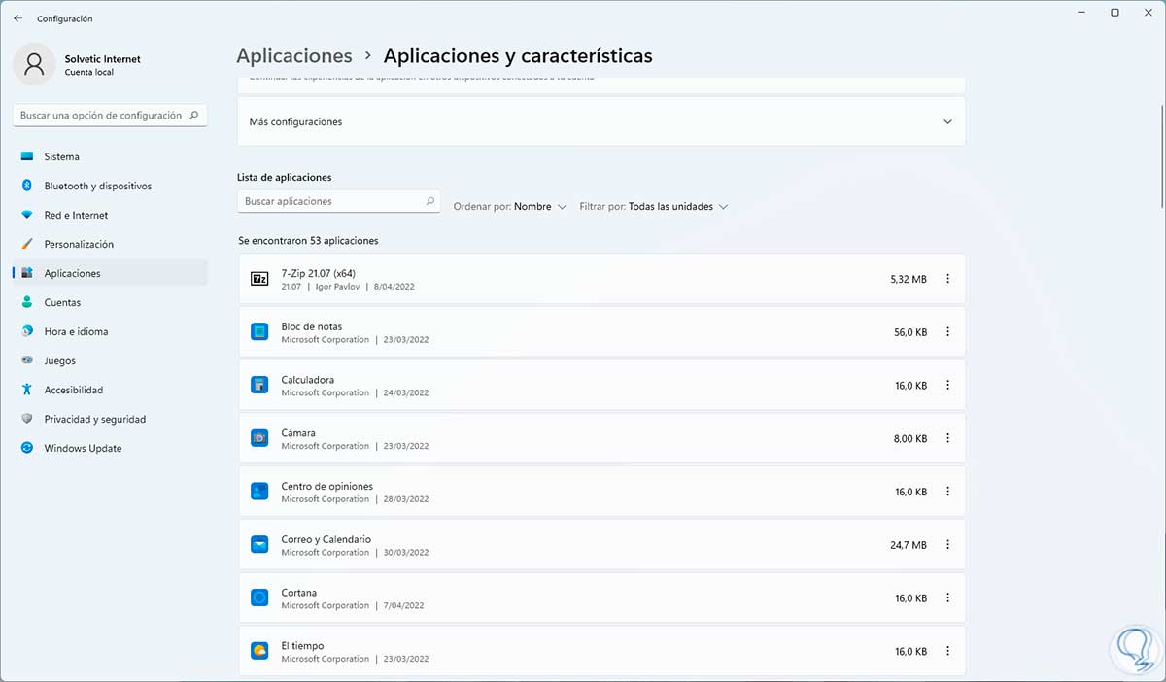Screen dimensions: 1166x682
Task: Click the Bloc de notas name text
Action: click(311, 326)
